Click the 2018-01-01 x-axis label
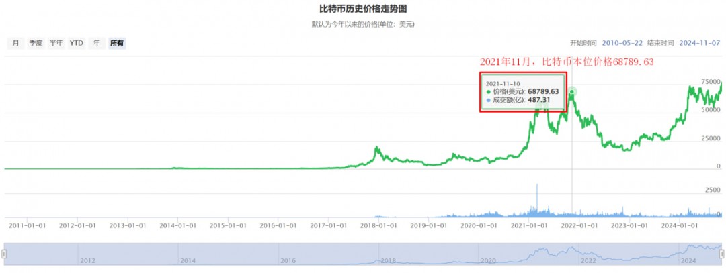 tap(380, 226)
